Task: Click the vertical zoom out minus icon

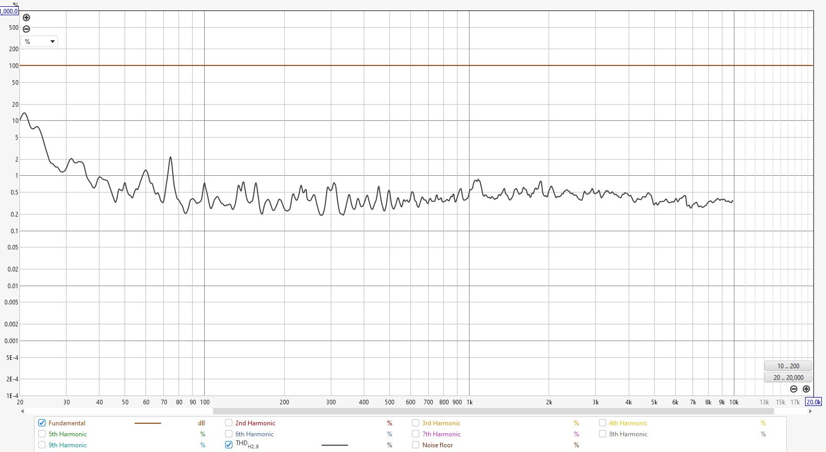Action: (26, 29)
